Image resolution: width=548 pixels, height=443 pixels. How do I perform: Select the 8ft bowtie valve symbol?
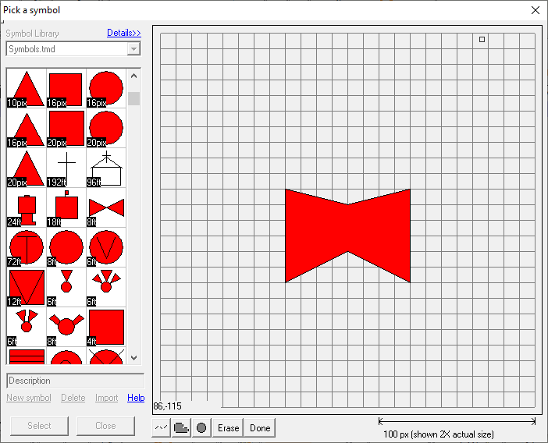[x=106, y=207]
